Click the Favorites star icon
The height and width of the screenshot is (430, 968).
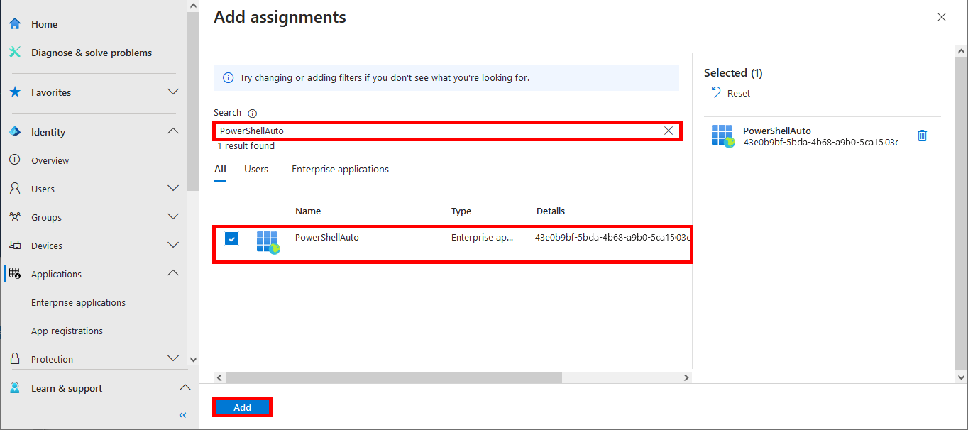(x=14, y=92)
